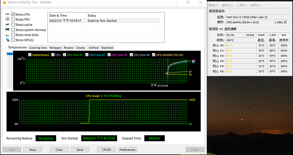Screen dimensions: 293x155
Task: Toggle the CPU Core #4 graph checkbox
Action: click(x=131, y=55)
